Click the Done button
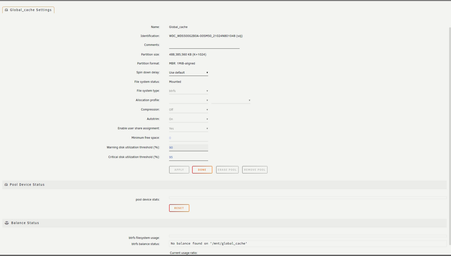This screenshot has height=256, width=451. click(x=202, y=170)
